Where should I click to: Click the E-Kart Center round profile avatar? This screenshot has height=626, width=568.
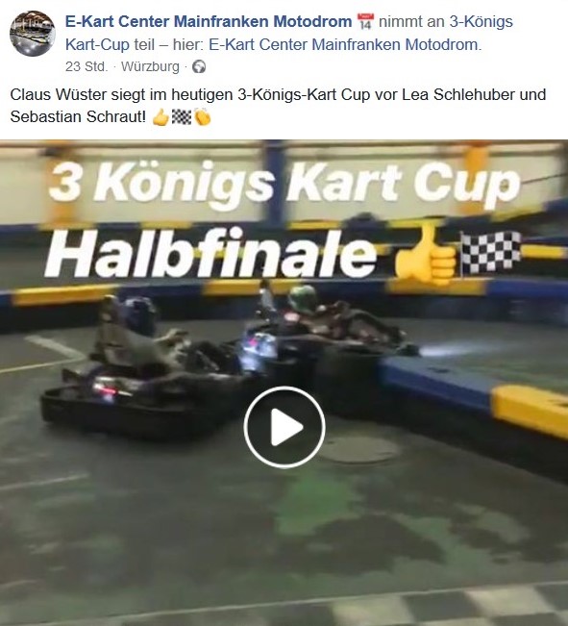(x=33, y=33)
